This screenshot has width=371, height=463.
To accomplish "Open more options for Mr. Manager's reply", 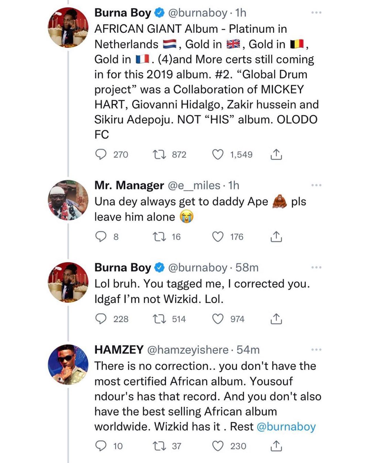I will click(x=316, y=185).
